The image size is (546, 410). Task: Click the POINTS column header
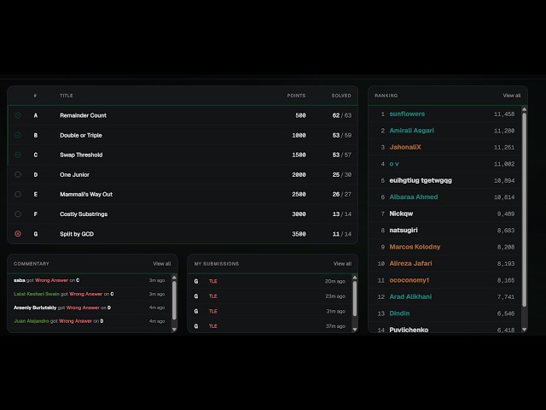(296, 96)
